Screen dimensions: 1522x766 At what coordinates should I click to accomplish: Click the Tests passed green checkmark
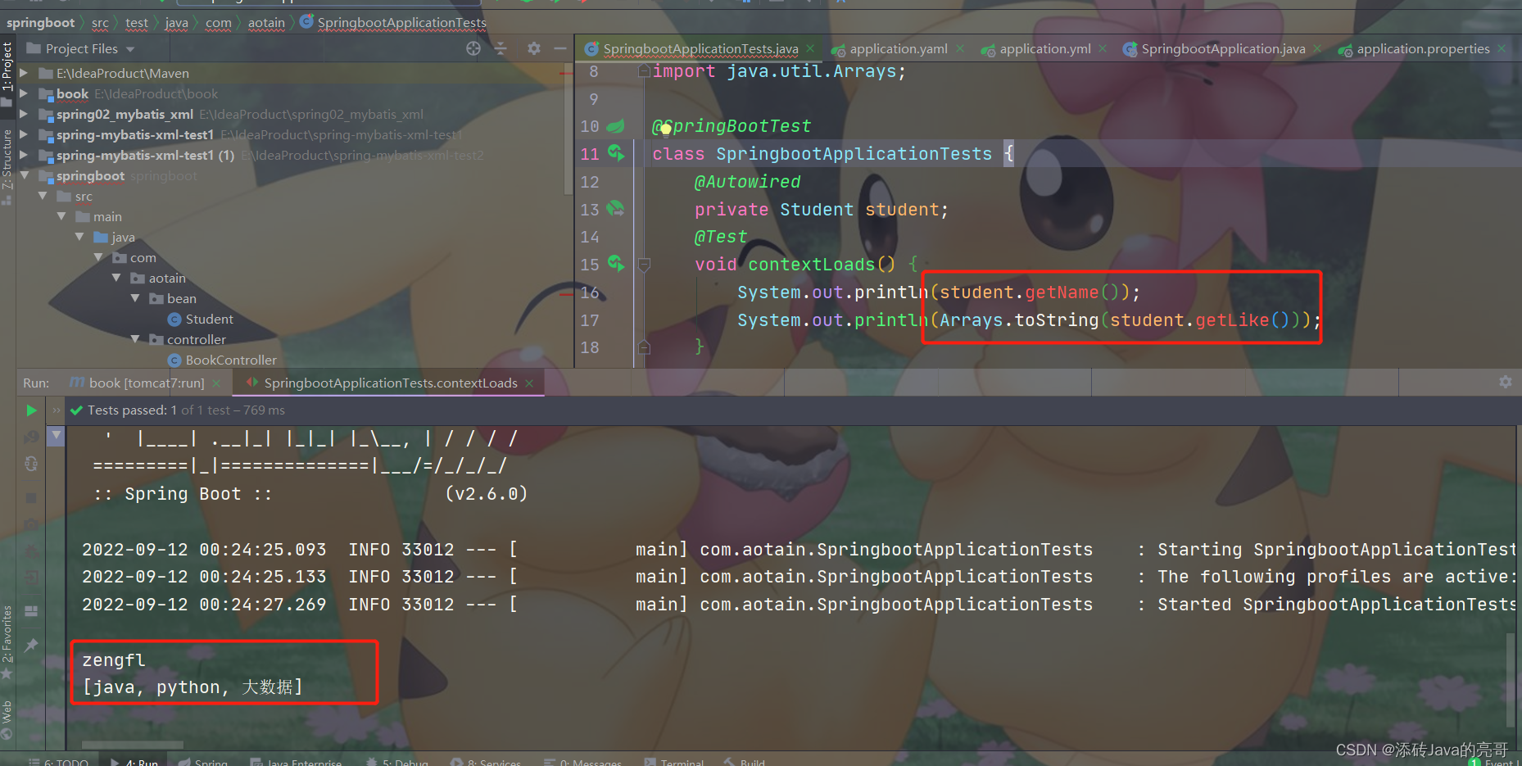click(x=76, y=410)
